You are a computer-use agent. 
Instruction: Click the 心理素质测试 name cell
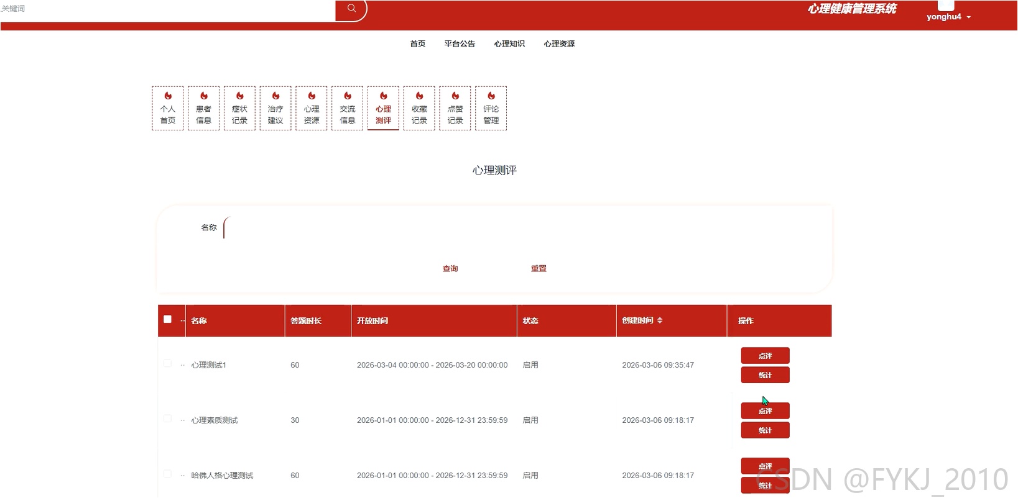215,420
